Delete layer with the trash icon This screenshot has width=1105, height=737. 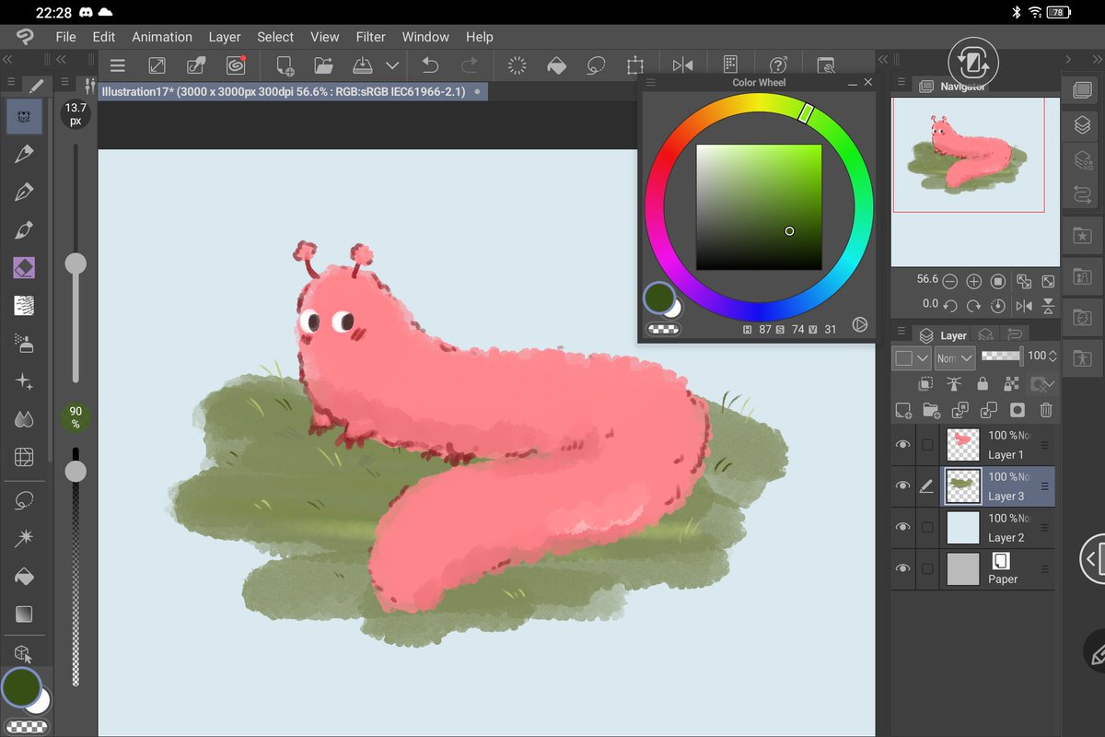coord(1046,411)
